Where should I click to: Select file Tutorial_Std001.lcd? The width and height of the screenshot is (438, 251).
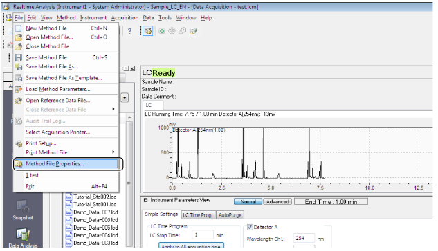coord(95,205)
